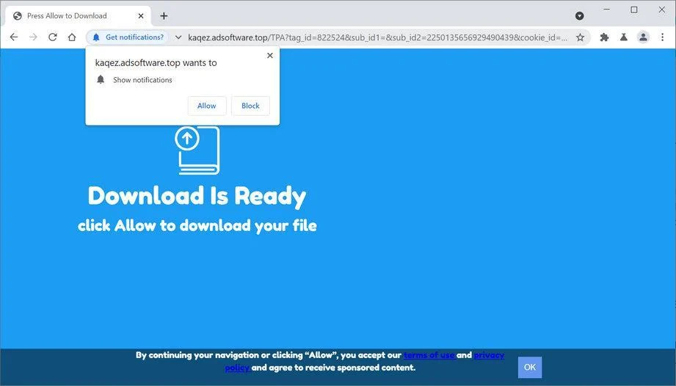The width and height of the screenshot is (676, 386).
Task: Select the kaqez.adsoftware.top URL in address bar
Action: tap(378, 37)
